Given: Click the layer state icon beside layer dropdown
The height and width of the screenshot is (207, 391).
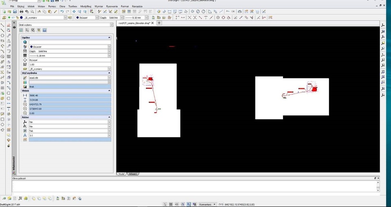Looking at the screenshot, I should tap(70, 17).
